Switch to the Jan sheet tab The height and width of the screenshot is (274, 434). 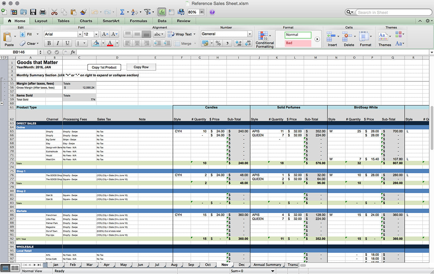pos(56,265)
